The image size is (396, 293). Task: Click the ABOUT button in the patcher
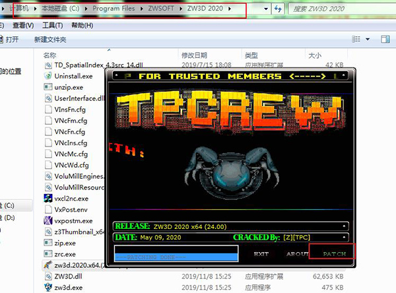point(297,253)
